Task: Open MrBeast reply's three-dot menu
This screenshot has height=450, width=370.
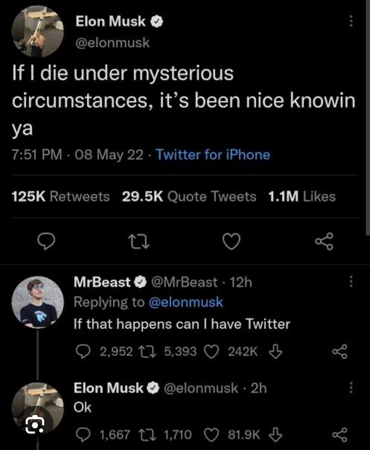Action: 350,282
